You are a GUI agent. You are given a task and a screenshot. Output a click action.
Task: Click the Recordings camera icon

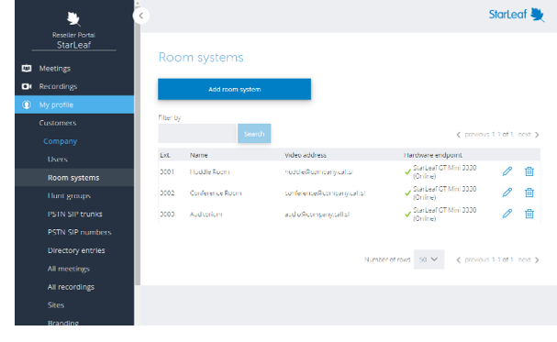(27, 86)
